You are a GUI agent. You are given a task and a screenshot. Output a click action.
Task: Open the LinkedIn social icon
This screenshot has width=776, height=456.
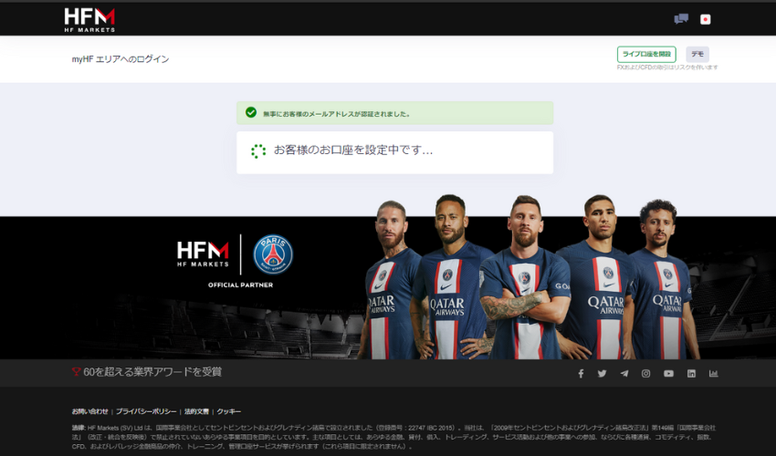[x=691, y=373]
